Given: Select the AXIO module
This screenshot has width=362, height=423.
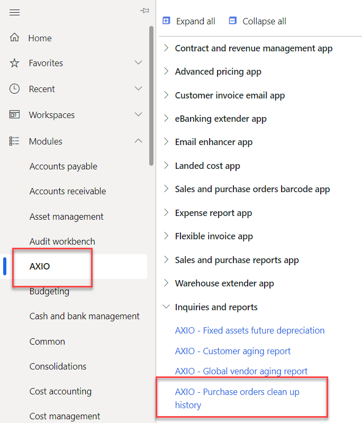Looking at the screenshot, I should coord(40,266).
